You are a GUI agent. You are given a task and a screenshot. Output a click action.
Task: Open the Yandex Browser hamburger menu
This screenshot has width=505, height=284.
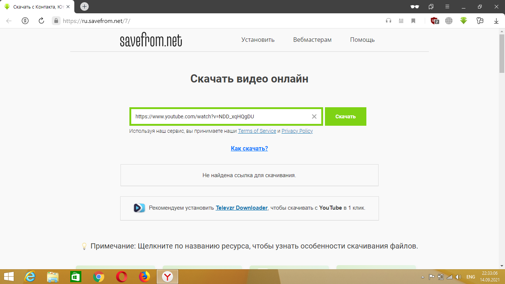tap(447, 7)
